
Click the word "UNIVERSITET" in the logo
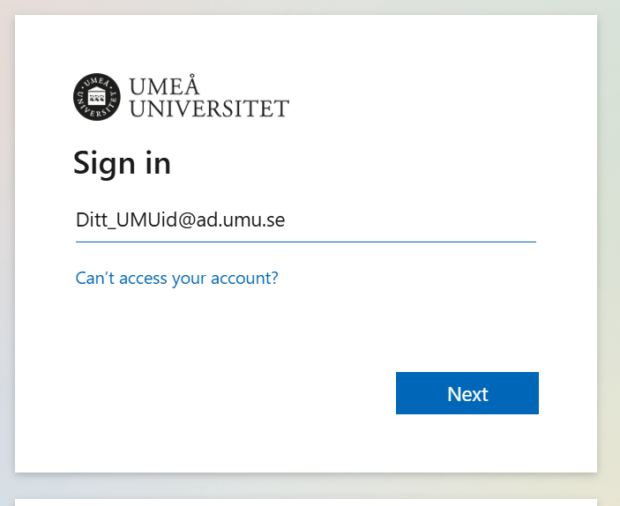(x=208, y=109)
